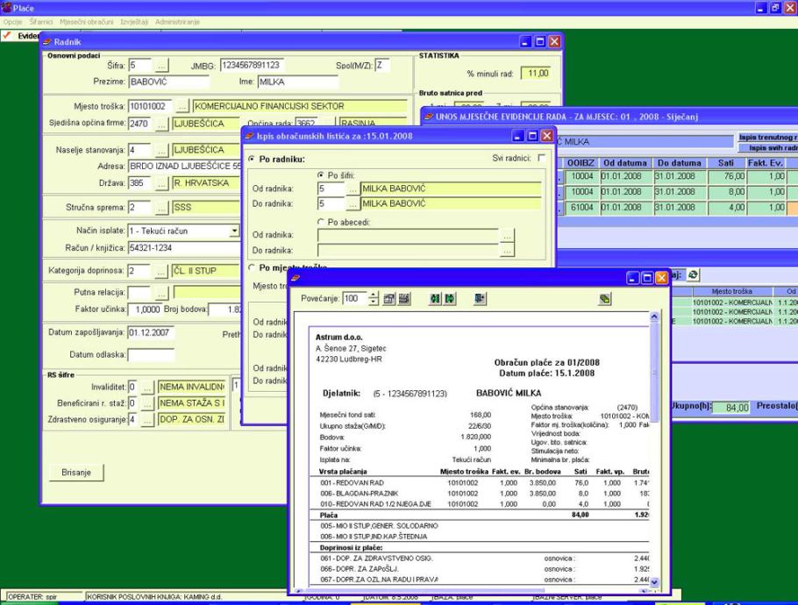Open lookup button for Kategorija doprinosa
The width and height of the screenshot is (798, 605).
[x=161, y=271]
